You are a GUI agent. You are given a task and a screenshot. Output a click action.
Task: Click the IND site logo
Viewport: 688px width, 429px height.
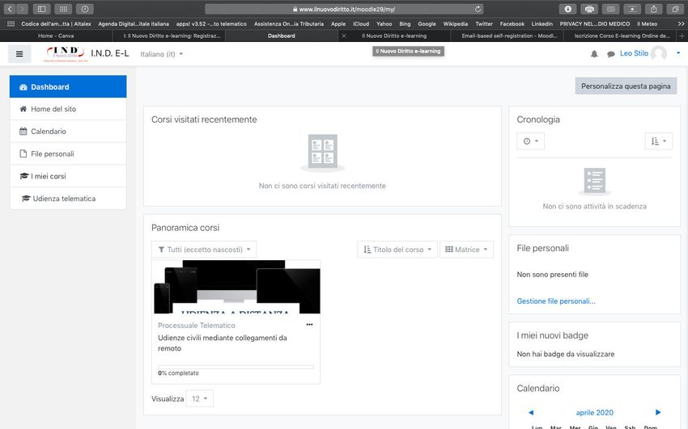tap(66, 54)
